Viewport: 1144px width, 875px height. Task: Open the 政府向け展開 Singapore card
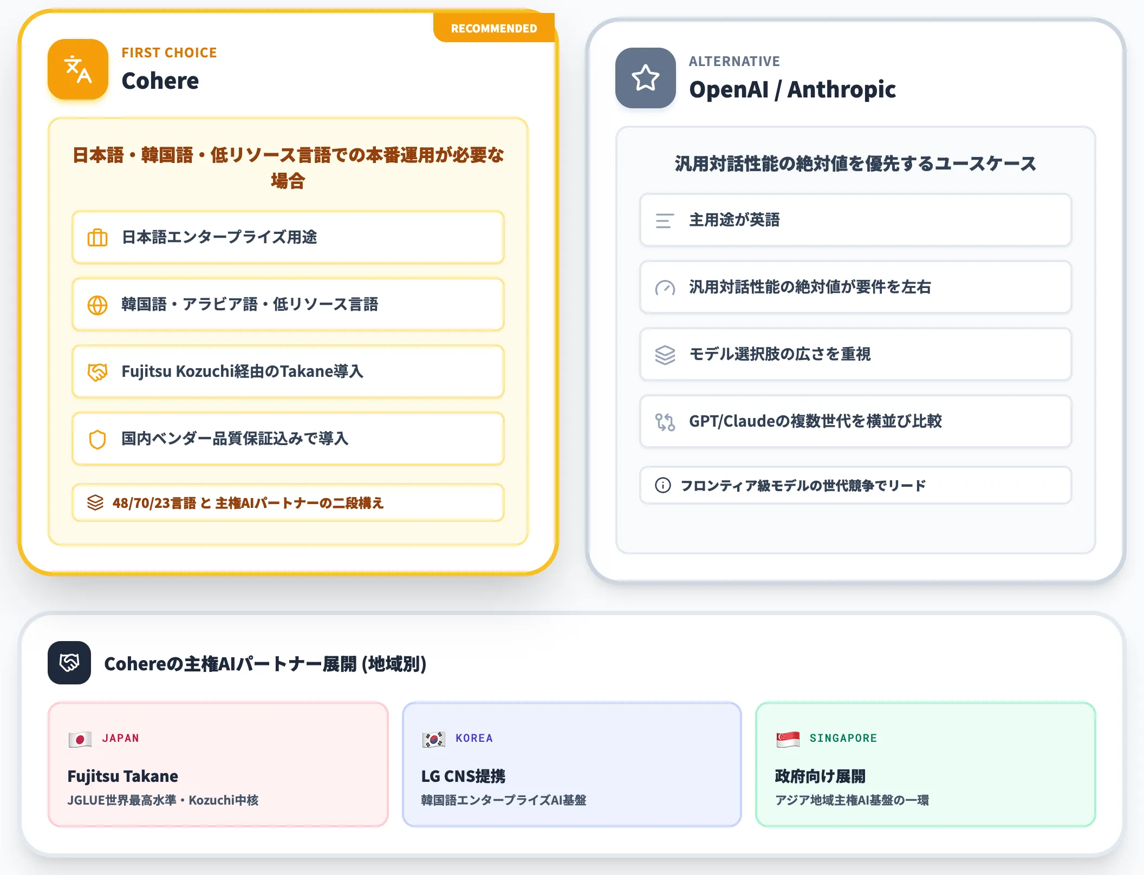tap(926, 765)
